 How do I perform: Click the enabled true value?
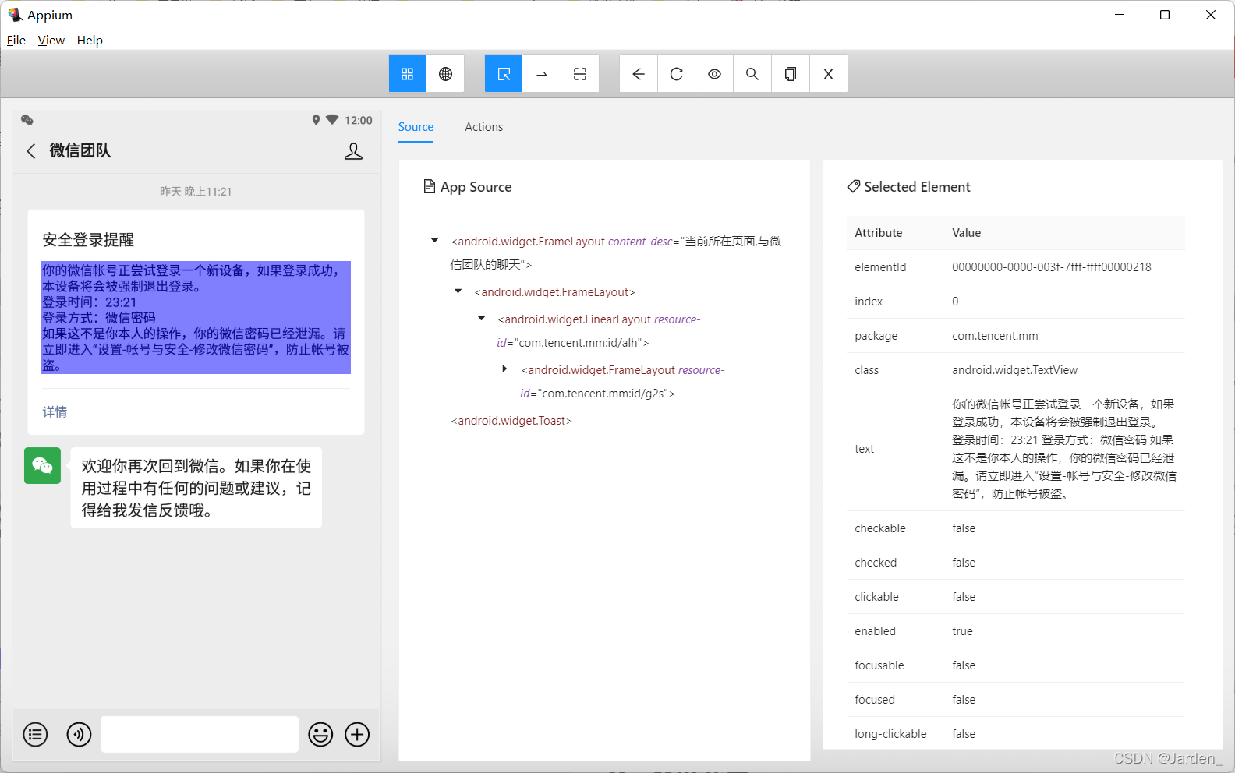[962, 631]
